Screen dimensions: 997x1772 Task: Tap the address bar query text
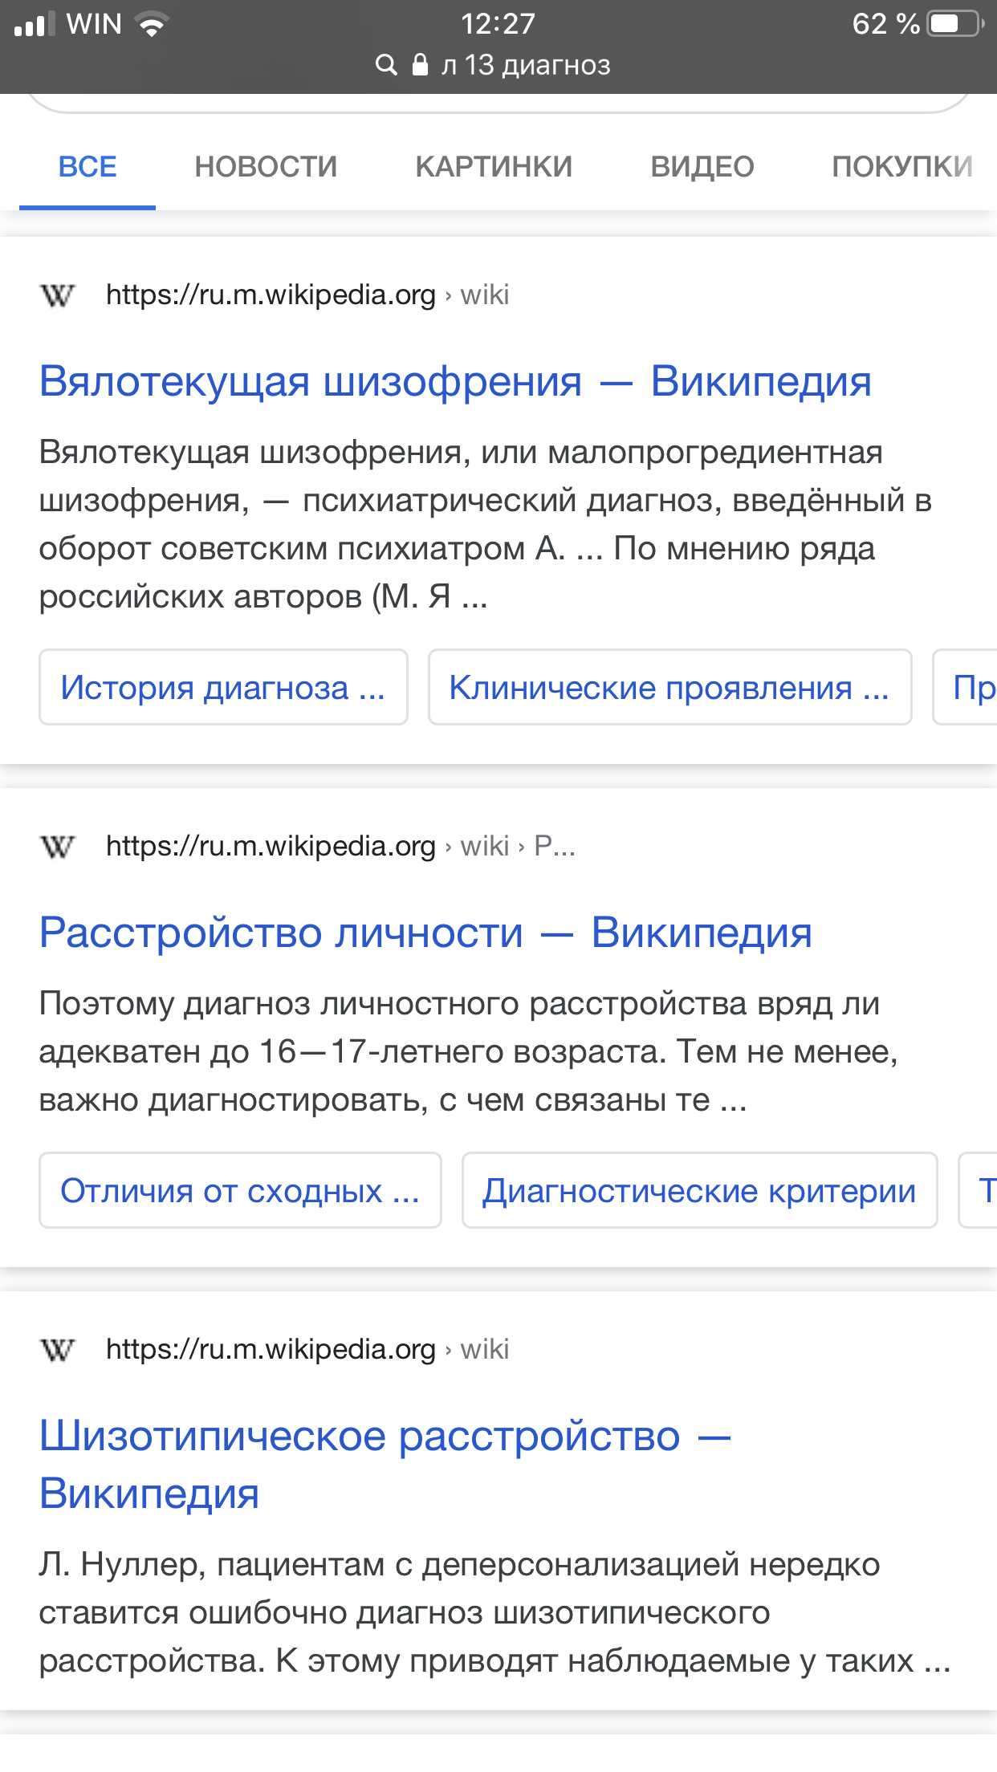tap(526, 65)
